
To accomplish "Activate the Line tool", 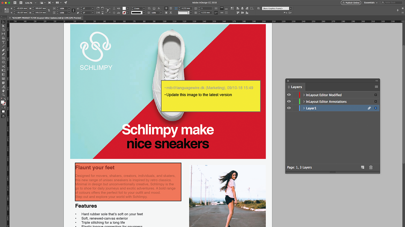I will point(3,46).
